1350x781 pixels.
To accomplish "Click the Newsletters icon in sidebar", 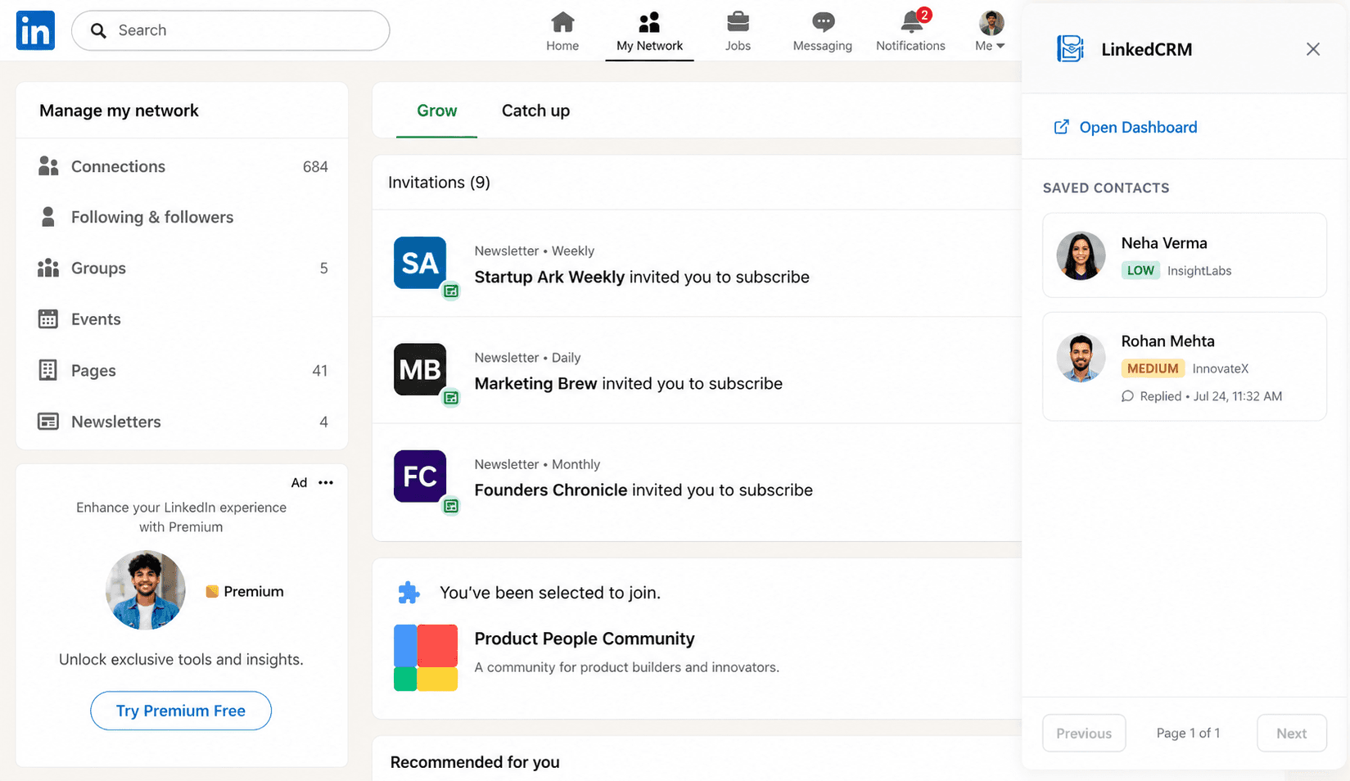I will tap(48, 422).
